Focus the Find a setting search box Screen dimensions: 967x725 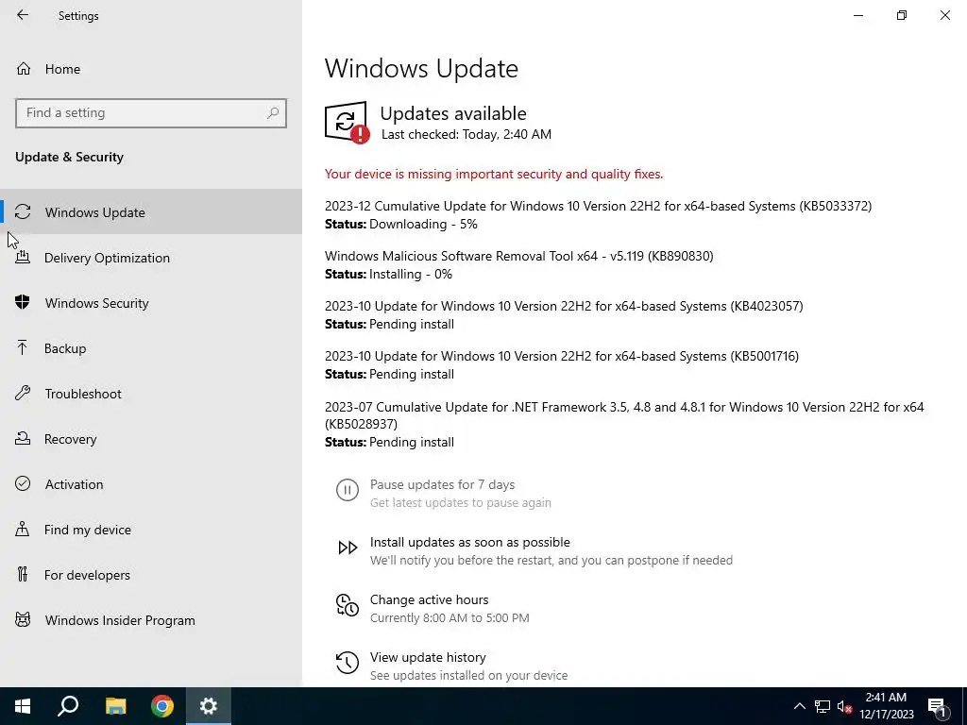coord(151,113)
